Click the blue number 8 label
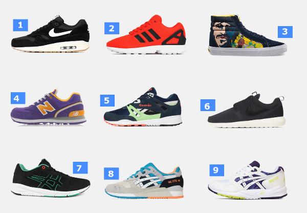The image size is (307, 213). (111, 174)
